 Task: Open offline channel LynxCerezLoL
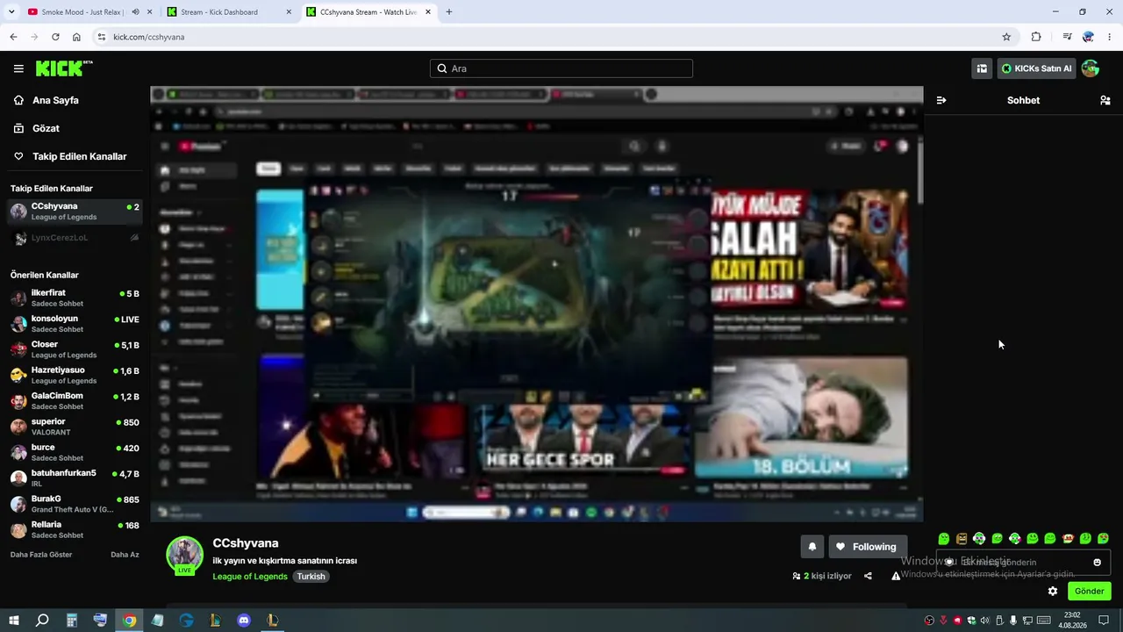tap(75, 238)
